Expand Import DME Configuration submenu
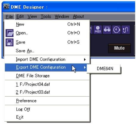 [x=47, y=59]
